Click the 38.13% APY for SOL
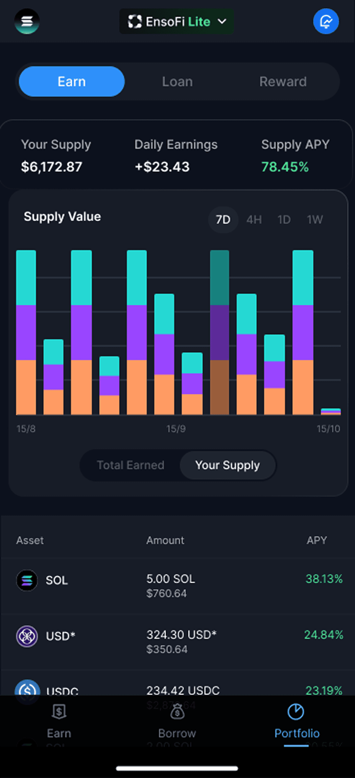 tap(324, 579)
